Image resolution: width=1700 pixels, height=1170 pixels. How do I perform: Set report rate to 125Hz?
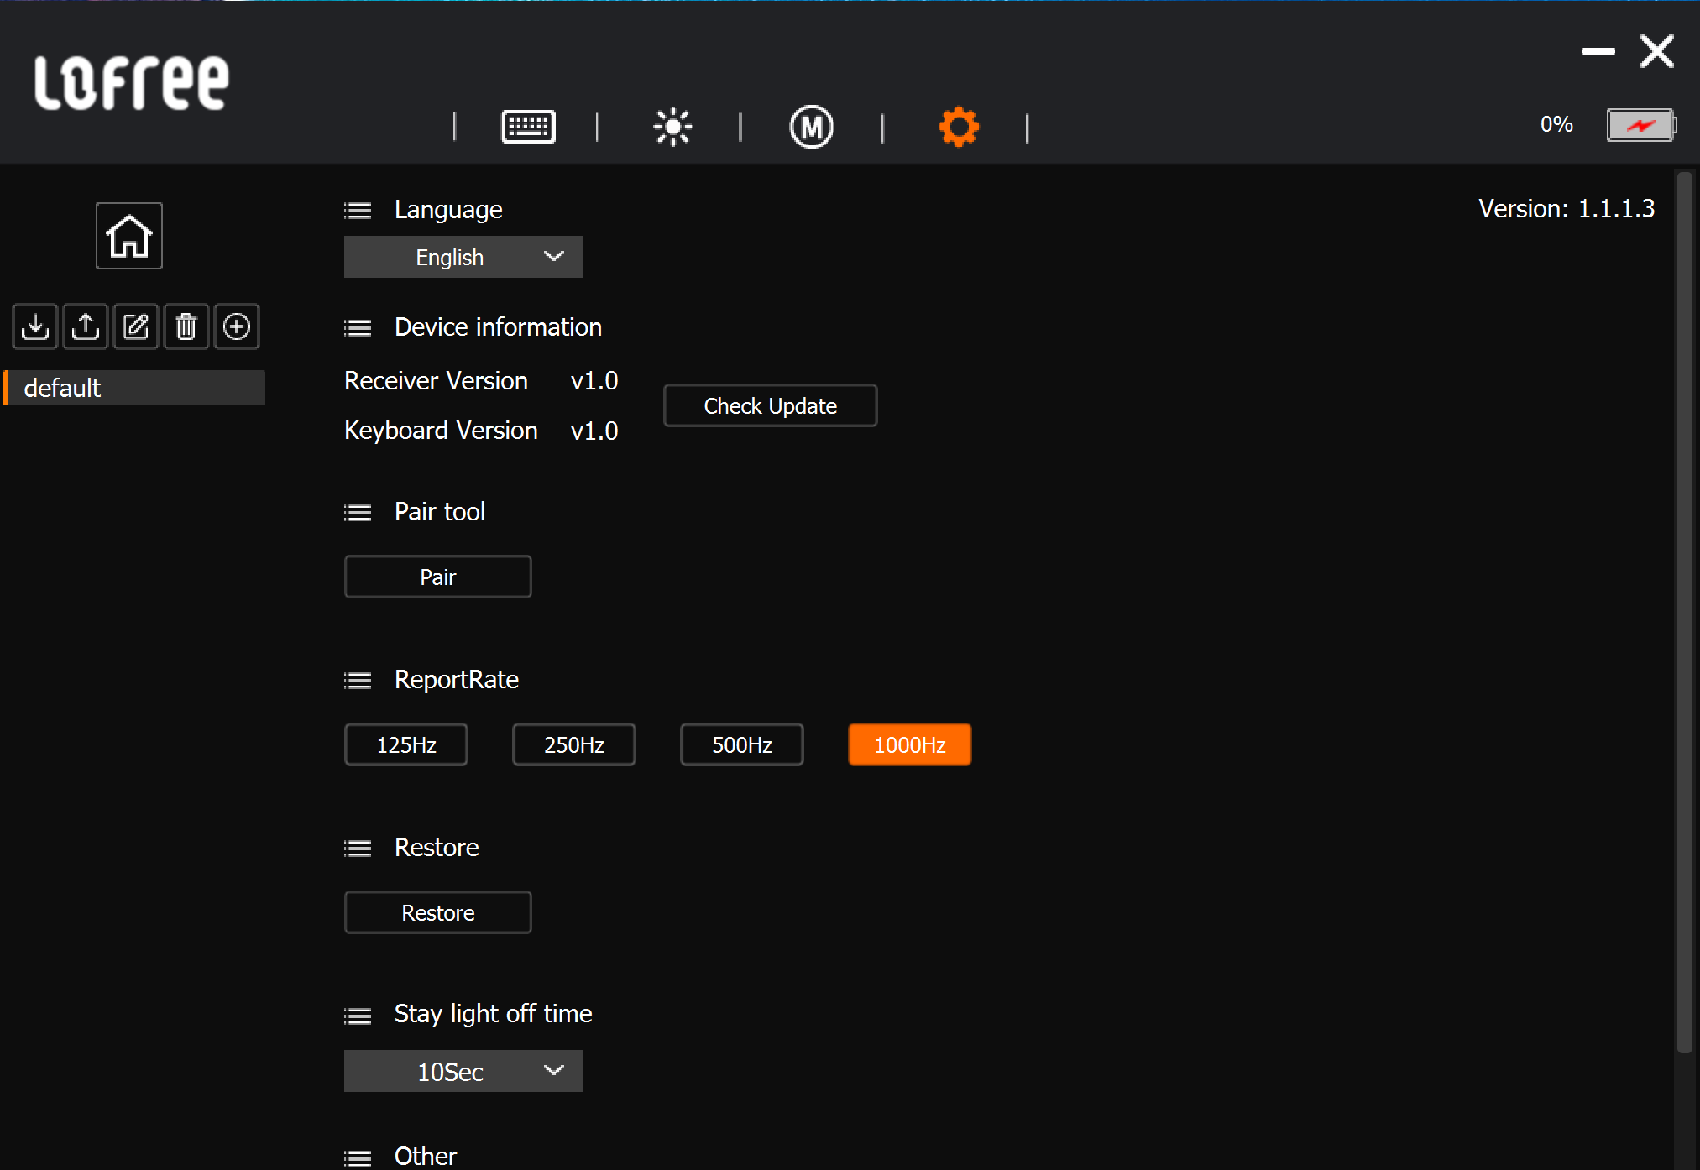click(405, 744)
